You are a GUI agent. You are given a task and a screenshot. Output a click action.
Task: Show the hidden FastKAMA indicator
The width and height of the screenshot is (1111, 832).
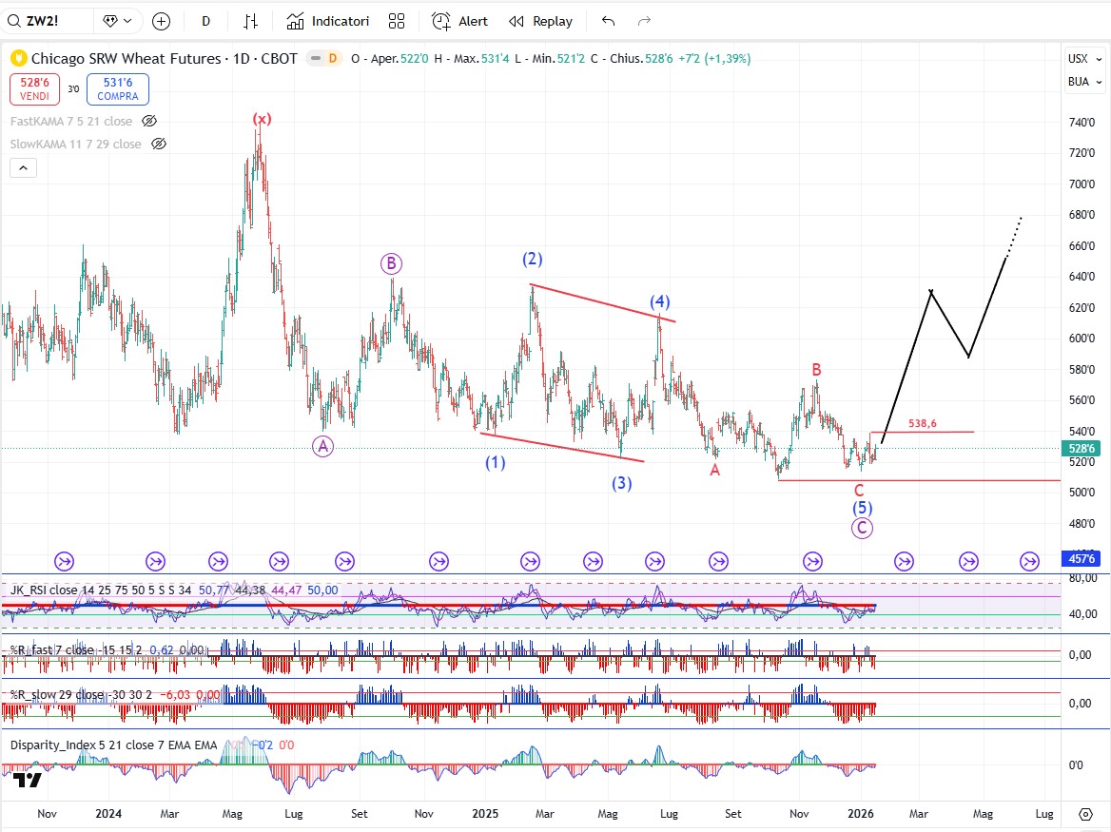pos(148,121)
